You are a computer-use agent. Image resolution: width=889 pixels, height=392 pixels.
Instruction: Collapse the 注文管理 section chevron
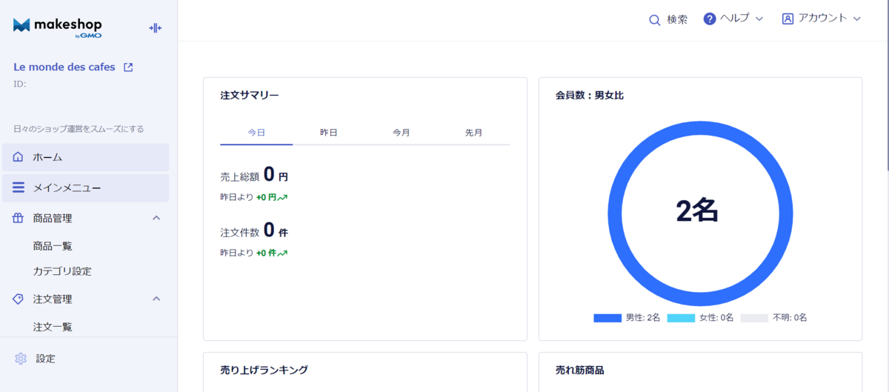click(x=156, y=299)
